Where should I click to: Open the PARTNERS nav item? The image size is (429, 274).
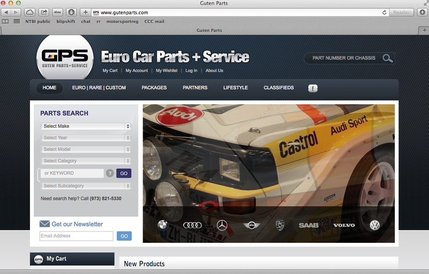[195, 88]
